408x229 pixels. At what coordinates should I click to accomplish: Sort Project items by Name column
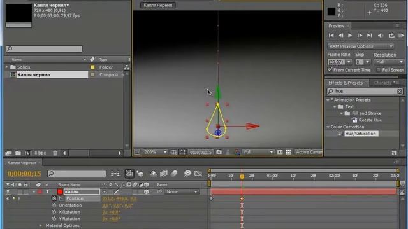point(17,59)
